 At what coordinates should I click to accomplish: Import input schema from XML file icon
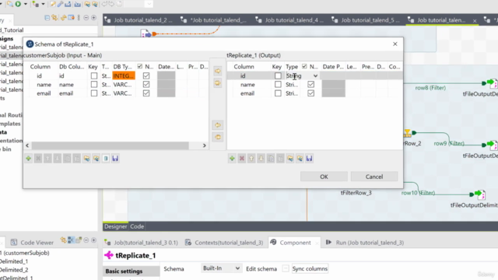[86, 159]
